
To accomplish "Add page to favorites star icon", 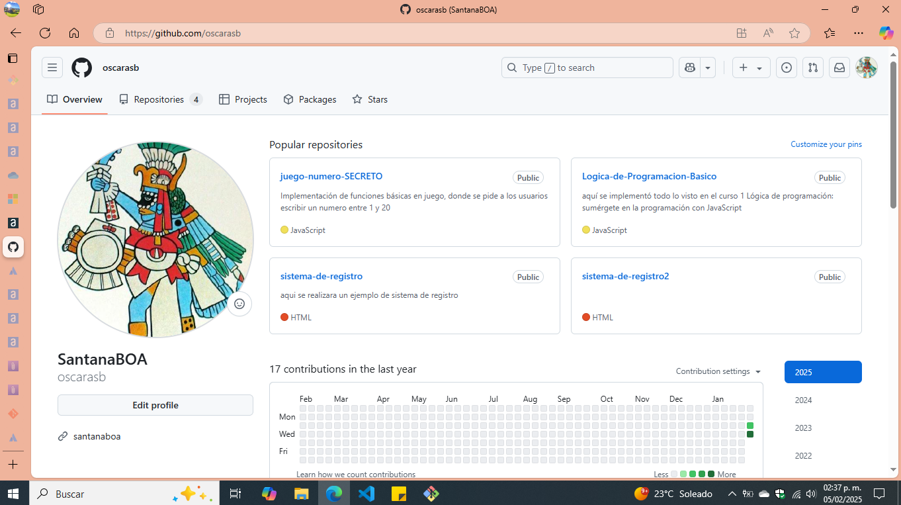I will point(794,33).
